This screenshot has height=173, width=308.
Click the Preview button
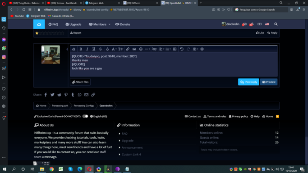pyautogui.click(x=269, y=82)
